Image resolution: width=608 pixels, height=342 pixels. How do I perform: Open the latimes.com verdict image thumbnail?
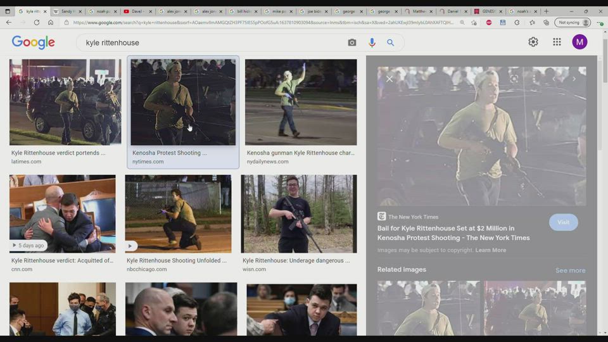tap(65, 102)
